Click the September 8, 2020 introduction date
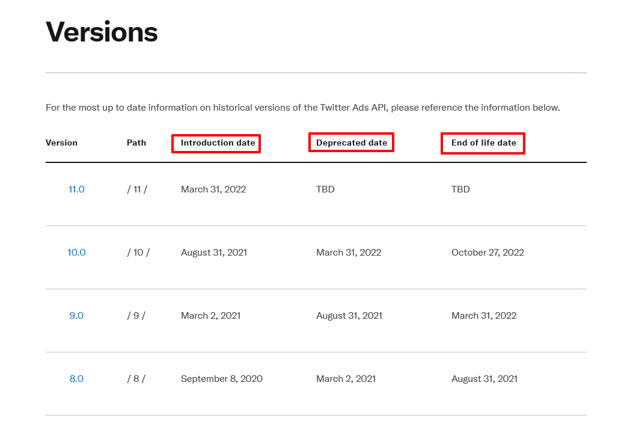 click(x=222, y=379)
